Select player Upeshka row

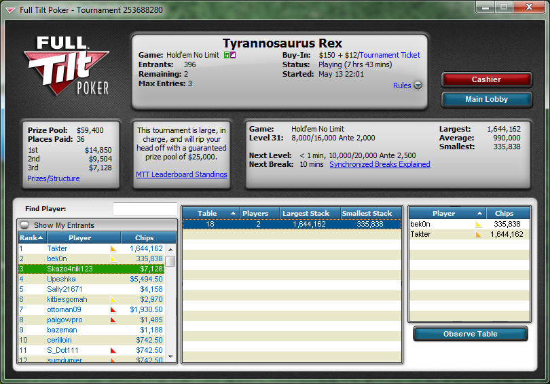(x=91, y=279)
